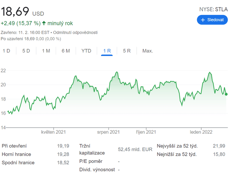Viewport: 232px width, 175px height.
Task: Click the plus icon on the Sledovat button
Action: point(203,20)
